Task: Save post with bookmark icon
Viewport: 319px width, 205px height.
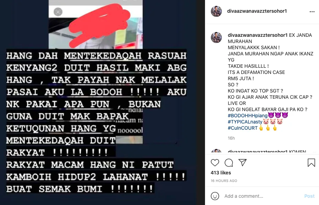Action: [311, 163]
